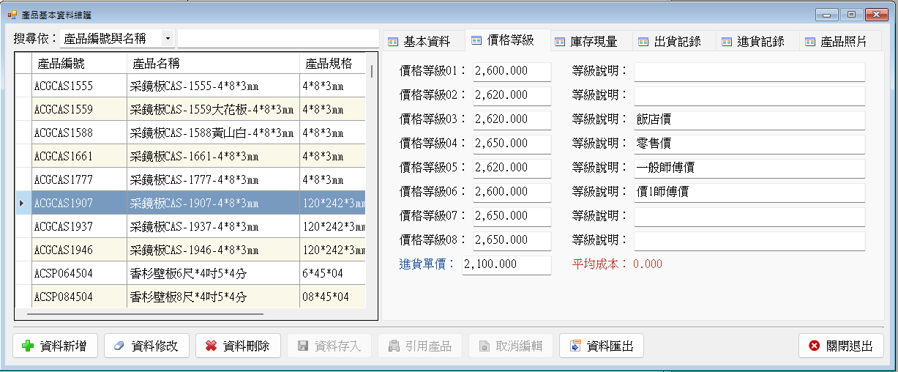Open the 搜尋依 dropdown list

(168, 38)
